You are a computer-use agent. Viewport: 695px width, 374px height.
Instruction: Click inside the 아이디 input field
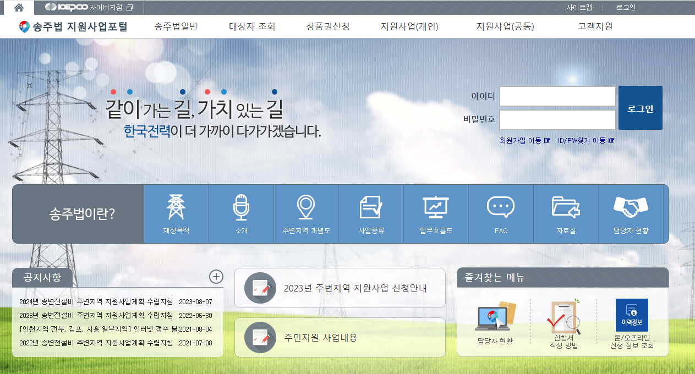pos(557,96)
